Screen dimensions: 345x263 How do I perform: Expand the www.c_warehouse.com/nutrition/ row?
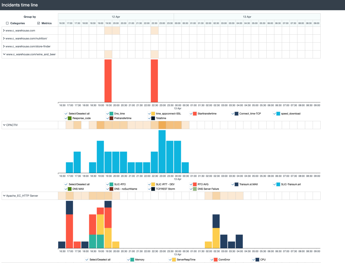pyautogui.click(x=4, y=38)
